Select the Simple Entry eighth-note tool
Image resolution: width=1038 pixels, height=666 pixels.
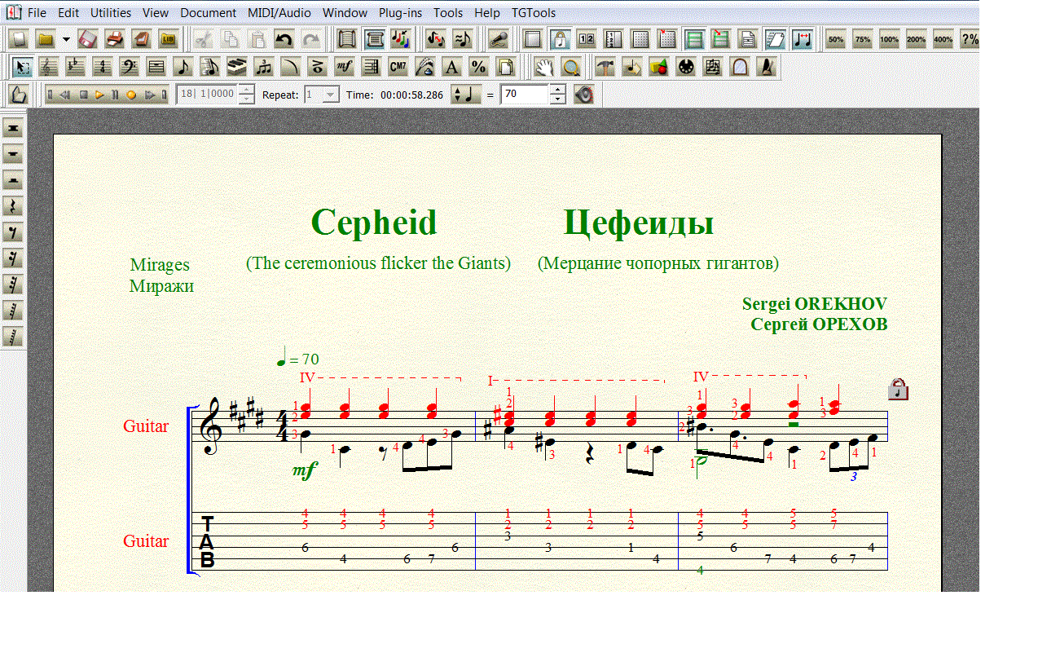click(183, 67)
